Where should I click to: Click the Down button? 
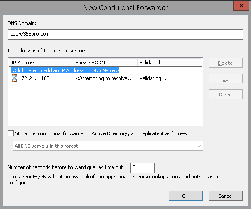(x=225, y=95)
